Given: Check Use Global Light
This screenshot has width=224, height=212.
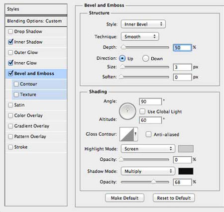Looking at the screenshot, I should point(142,111).
